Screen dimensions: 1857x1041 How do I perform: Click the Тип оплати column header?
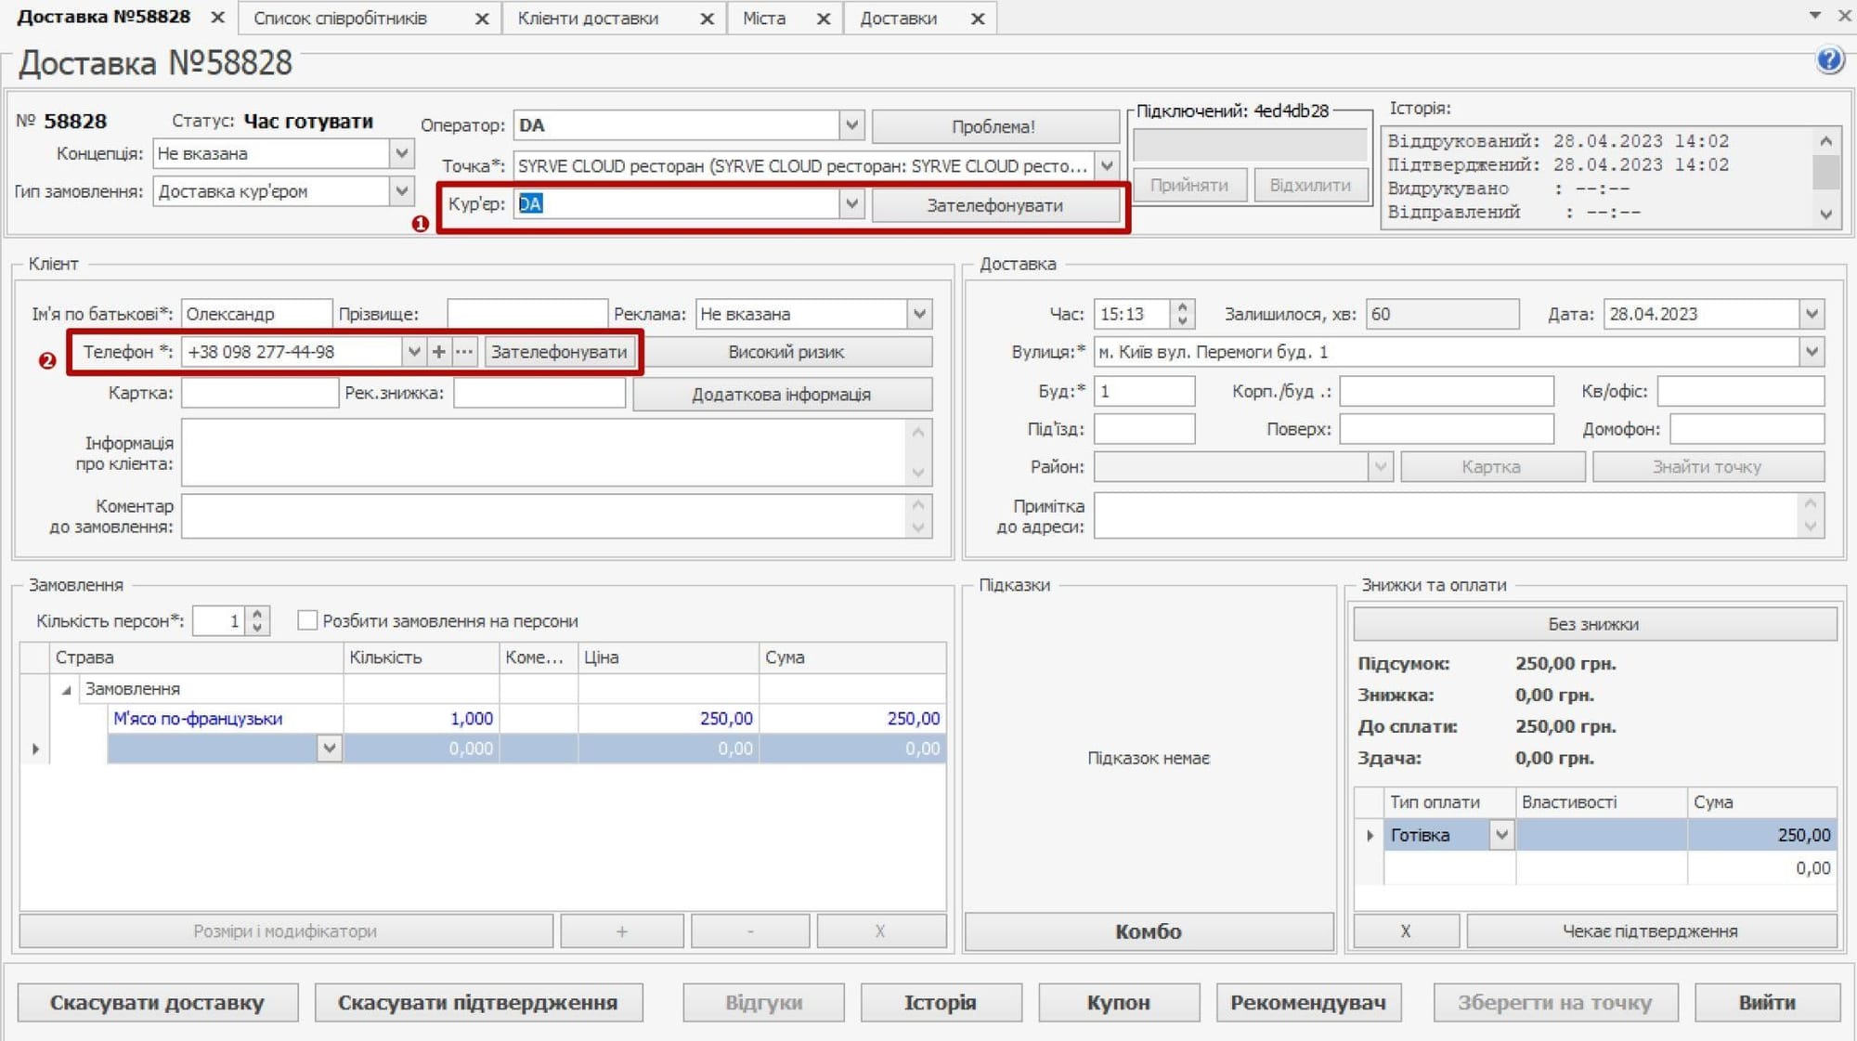click(1448, 802)
